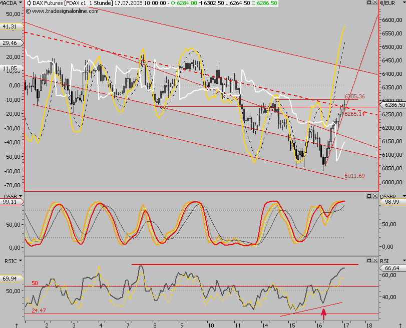Close the RSIC indicator pane
Image resolution: width=406 pixels, height=328 pixels.
tap(375, 260)
